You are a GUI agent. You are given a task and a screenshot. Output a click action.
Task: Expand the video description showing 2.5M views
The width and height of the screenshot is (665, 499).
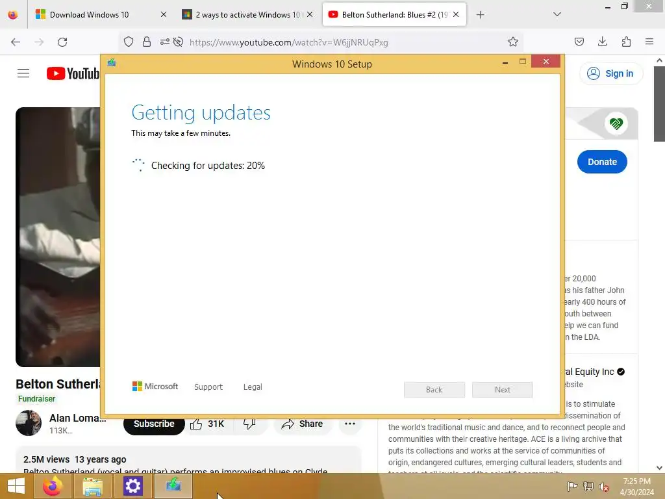tap(188, 459)
